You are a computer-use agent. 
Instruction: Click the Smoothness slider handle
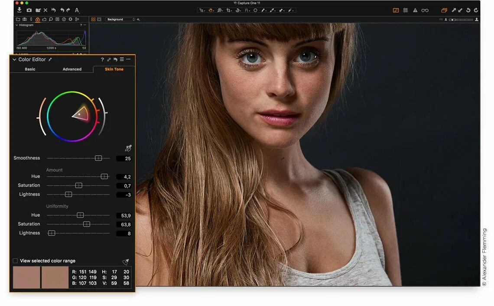pos(98,158)
